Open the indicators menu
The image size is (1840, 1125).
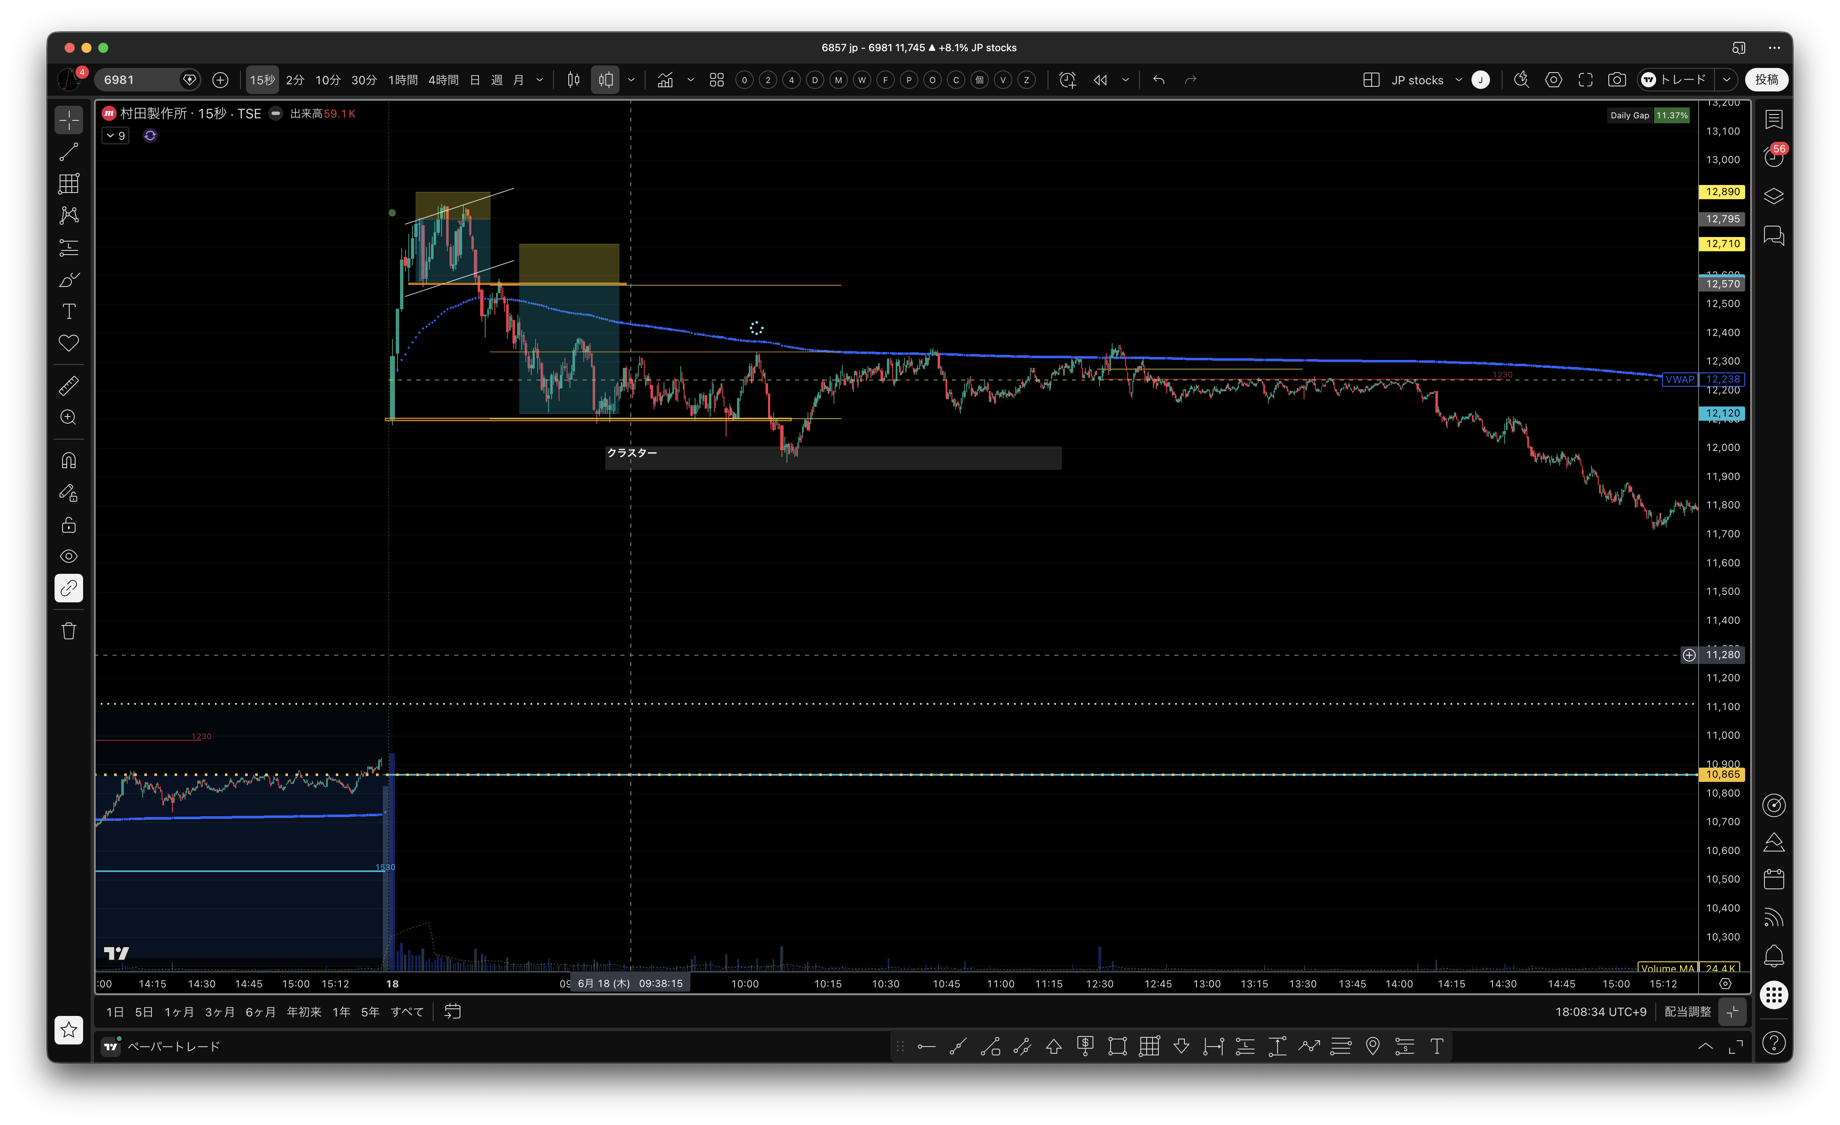[x=665, y=80]
